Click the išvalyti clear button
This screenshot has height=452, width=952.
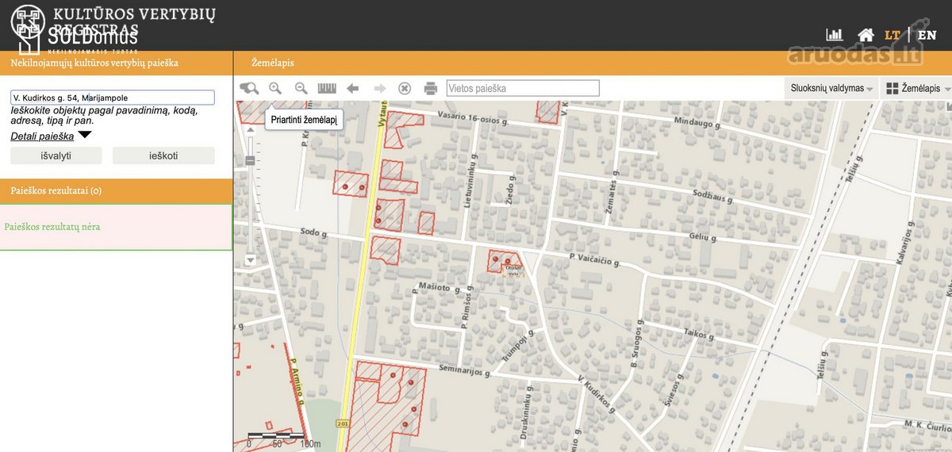[56, 155]
